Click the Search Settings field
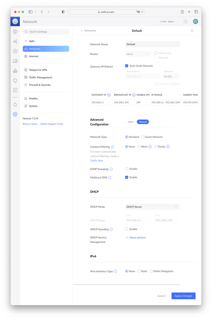 coord(46,32)
